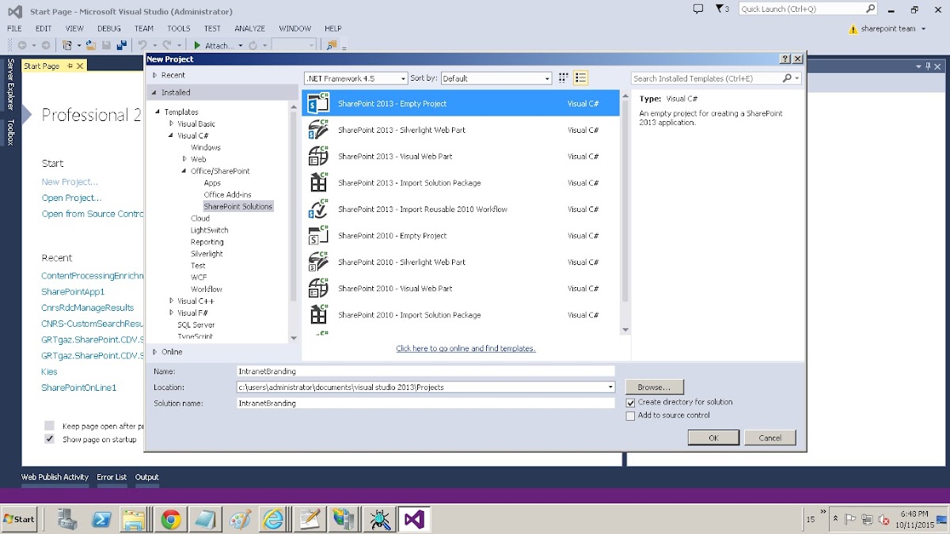Collapse the Office/SharePoint tree node
Image resolution: width=950 pixels, height=534 pixels.
click(184, 171)
